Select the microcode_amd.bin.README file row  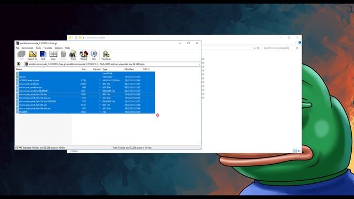tap(85, 91)
